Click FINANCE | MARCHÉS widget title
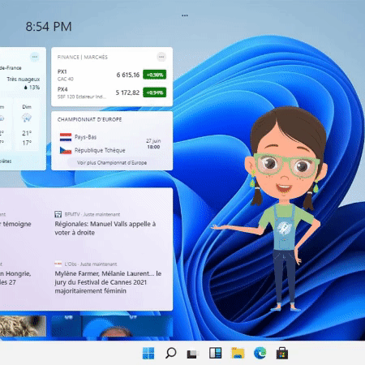 click(x=83, y=57)
